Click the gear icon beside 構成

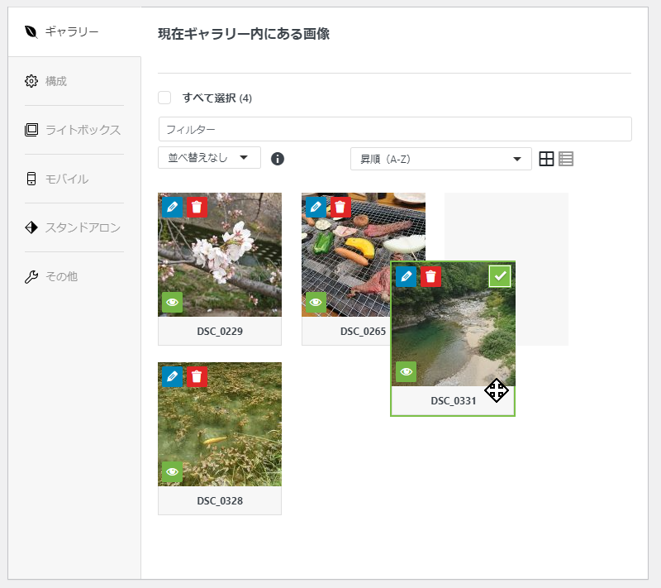tap(31, 81)
